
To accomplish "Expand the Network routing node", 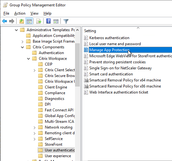I will click(35, 128).
